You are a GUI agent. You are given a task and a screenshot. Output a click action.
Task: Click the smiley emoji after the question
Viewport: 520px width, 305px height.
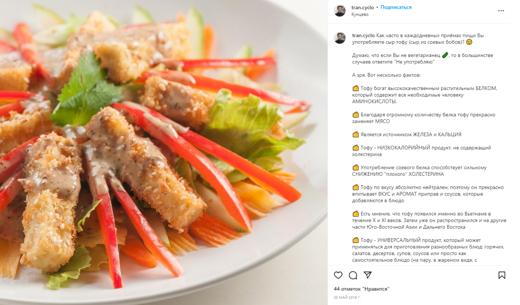pos(469,42)
